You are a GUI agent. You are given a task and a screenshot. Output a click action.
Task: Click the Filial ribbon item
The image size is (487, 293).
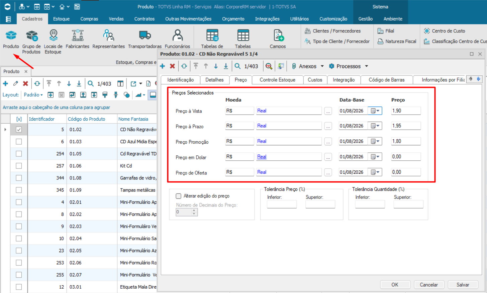coord(386,31)
